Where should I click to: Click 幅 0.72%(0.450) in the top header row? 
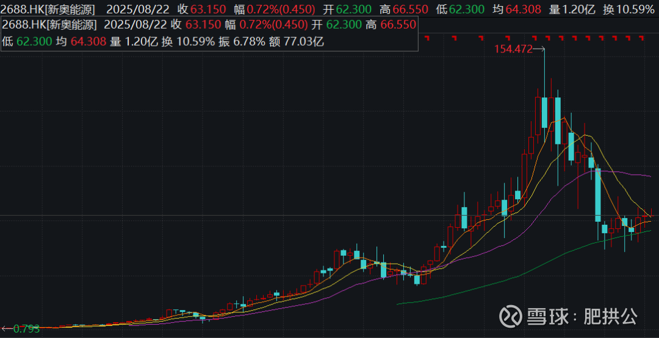tap(275, 9)
